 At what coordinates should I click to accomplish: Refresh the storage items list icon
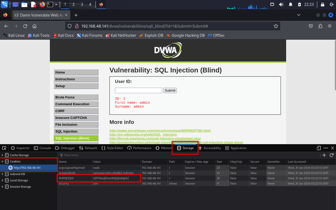coord(332,155)
